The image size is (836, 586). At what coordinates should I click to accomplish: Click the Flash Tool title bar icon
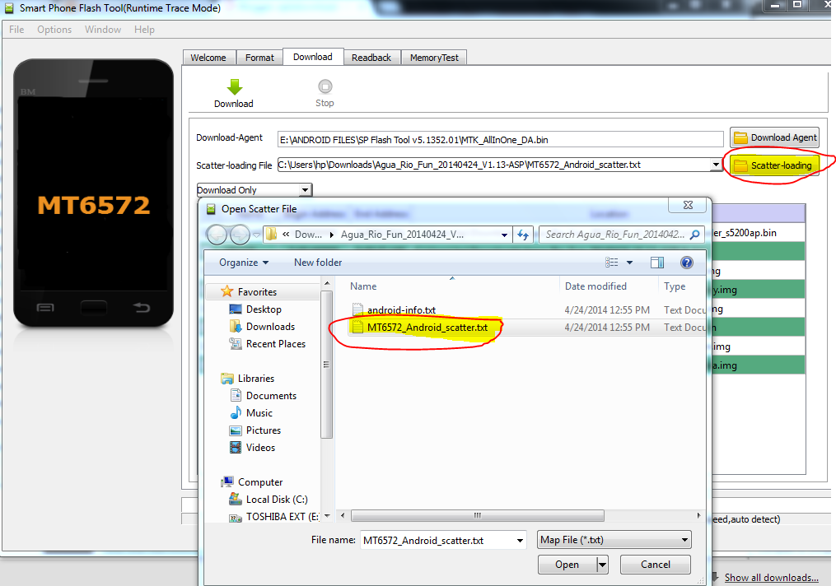(9, 8)
